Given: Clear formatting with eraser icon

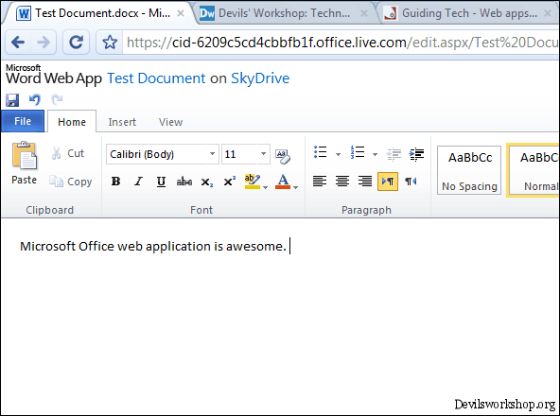Looking at the screenshot, I should pos(283,156).
